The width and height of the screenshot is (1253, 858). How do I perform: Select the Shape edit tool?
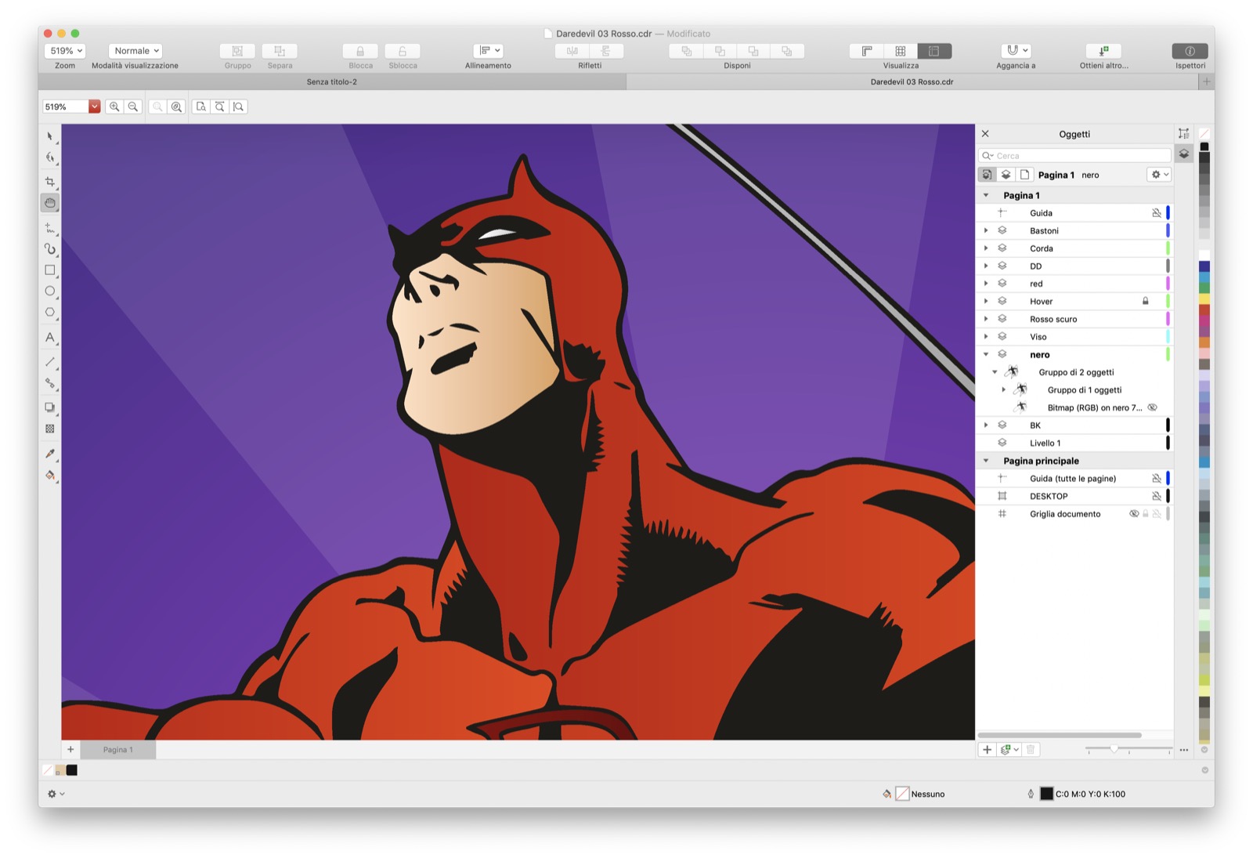(50, 157)
